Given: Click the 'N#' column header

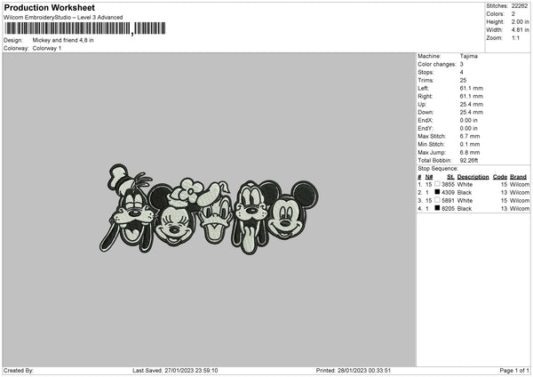Looking at the screenshot, I should coord(429,177).
